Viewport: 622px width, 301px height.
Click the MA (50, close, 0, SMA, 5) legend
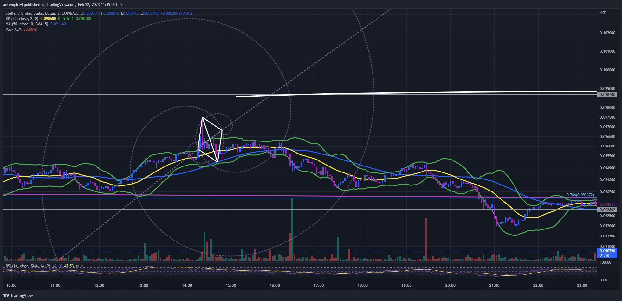point(27,24)
